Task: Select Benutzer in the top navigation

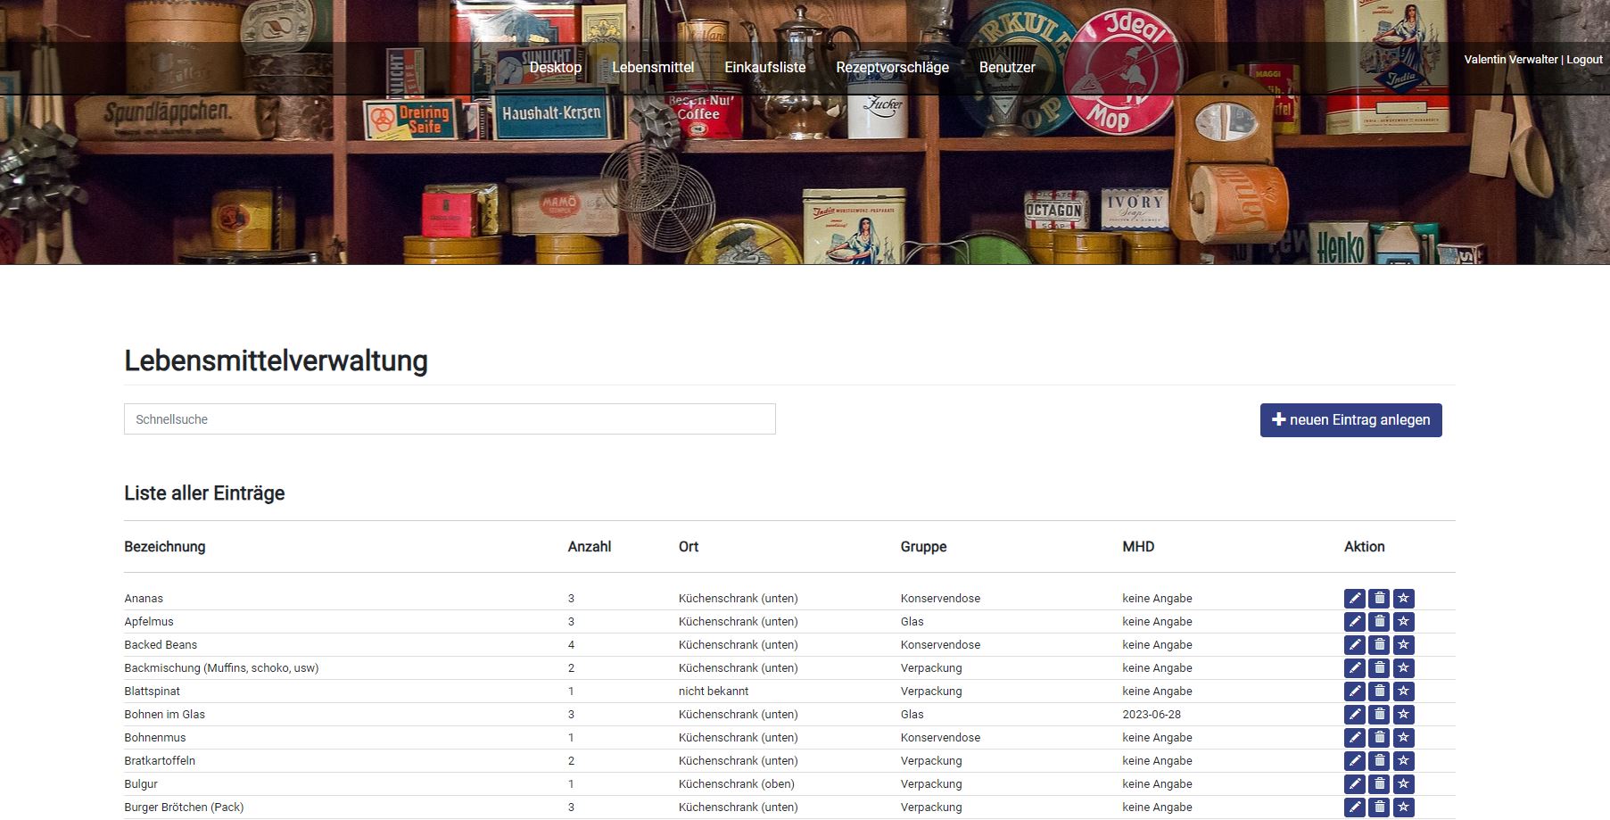Action: click(x=1007, y=67)
